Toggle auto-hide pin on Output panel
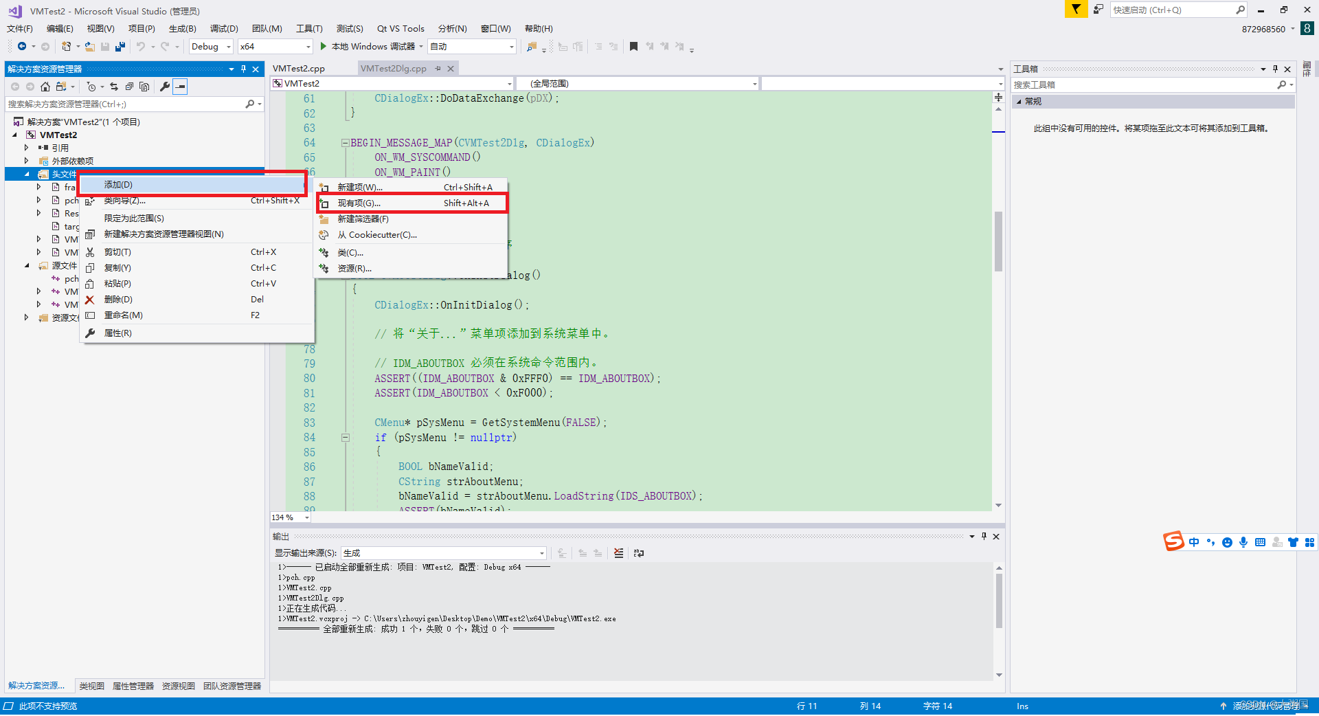 [x=984, y=537]
